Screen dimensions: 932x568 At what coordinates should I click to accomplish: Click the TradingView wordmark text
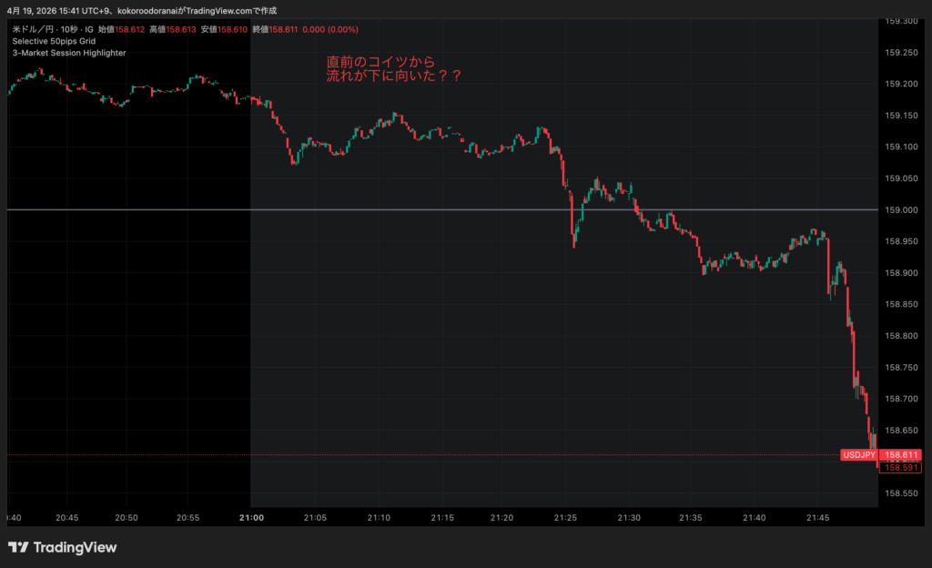75,547
